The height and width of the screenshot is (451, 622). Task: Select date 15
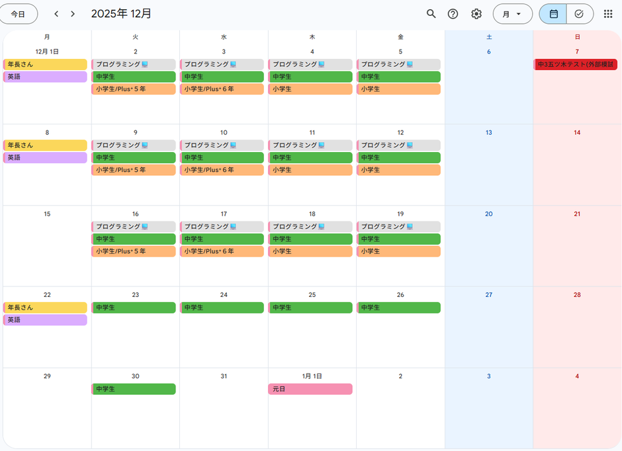pos(47,214)
